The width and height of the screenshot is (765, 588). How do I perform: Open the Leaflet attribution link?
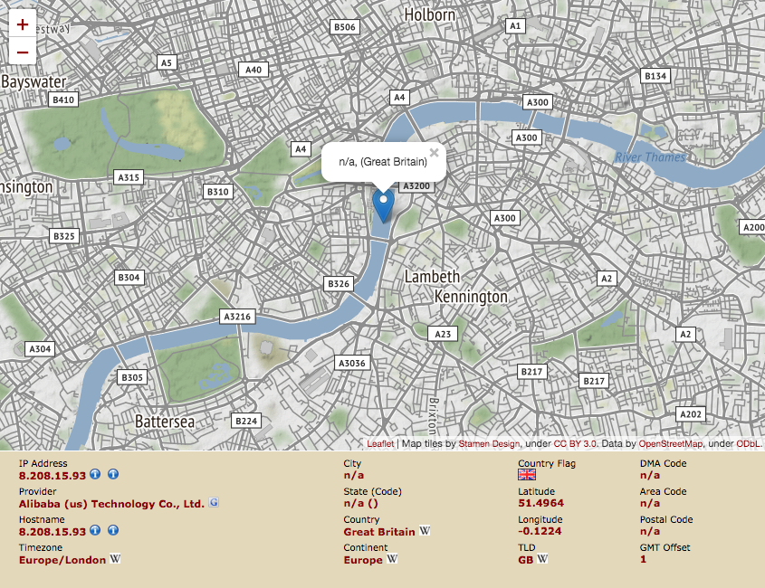(x=380, y=443)
